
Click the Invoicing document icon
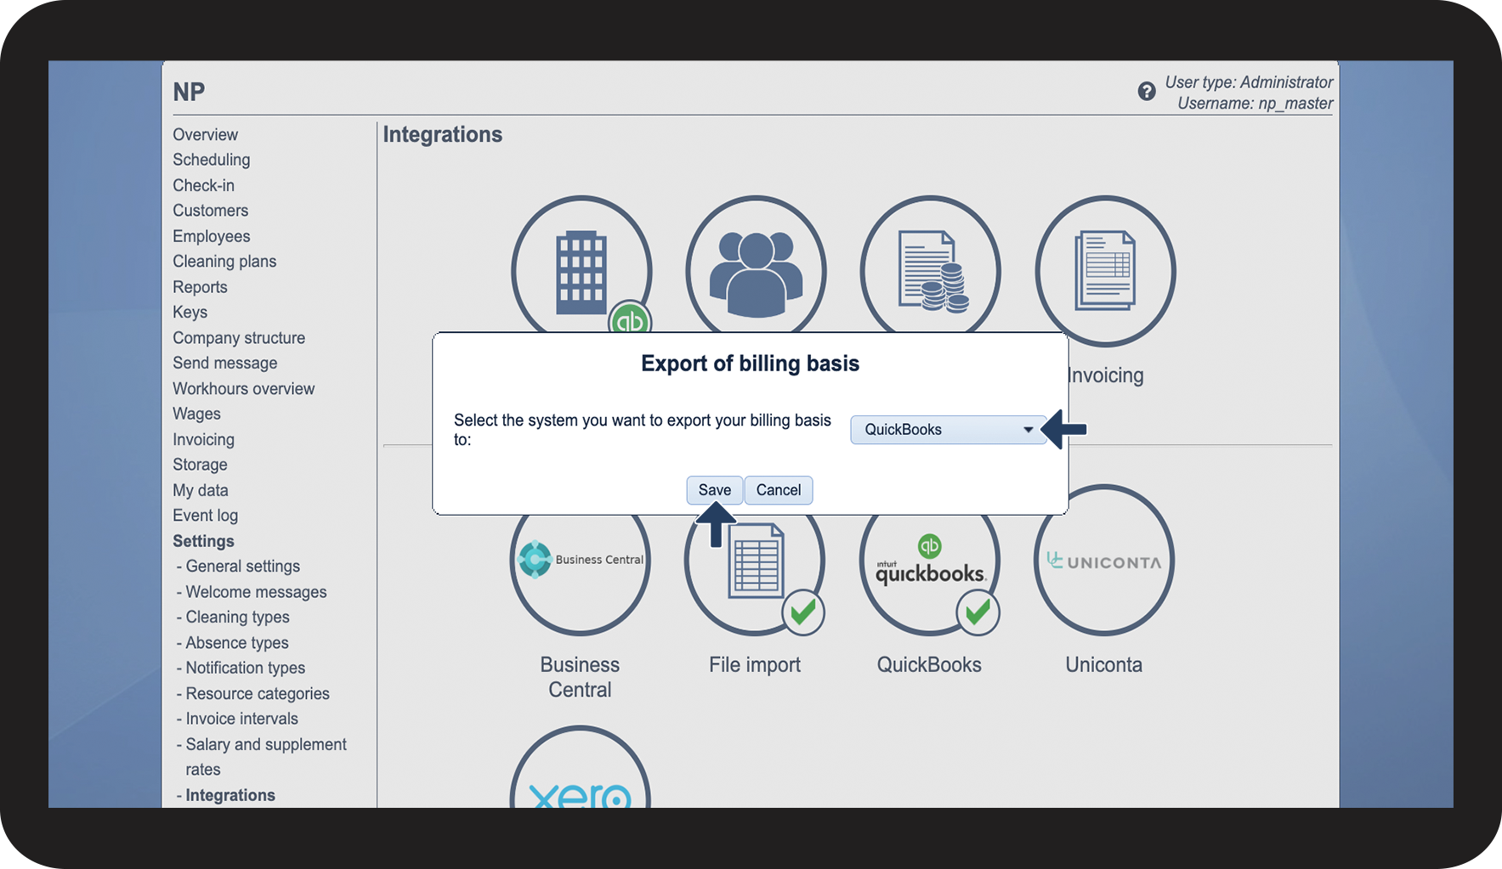1105,271
